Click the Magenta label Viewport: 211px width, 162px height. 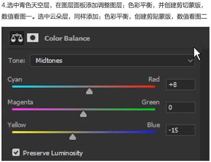pyautogui.click(x=20, y=102)
